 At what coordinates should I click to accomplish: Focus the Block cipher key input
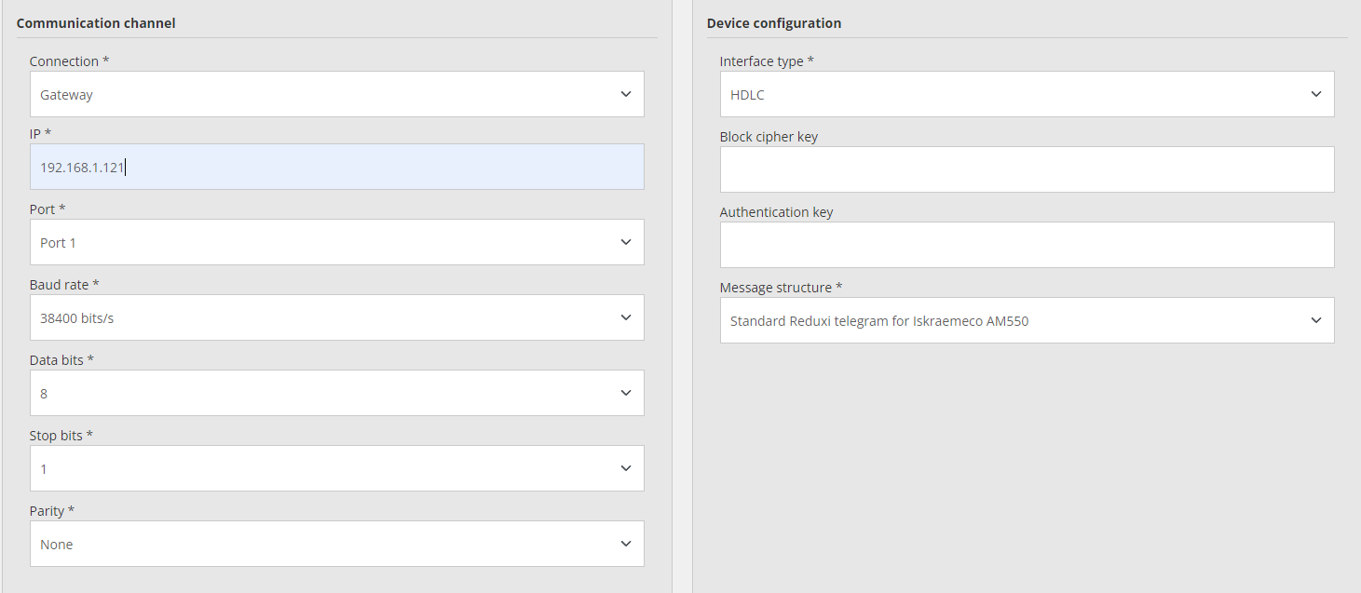point(1027,169)
